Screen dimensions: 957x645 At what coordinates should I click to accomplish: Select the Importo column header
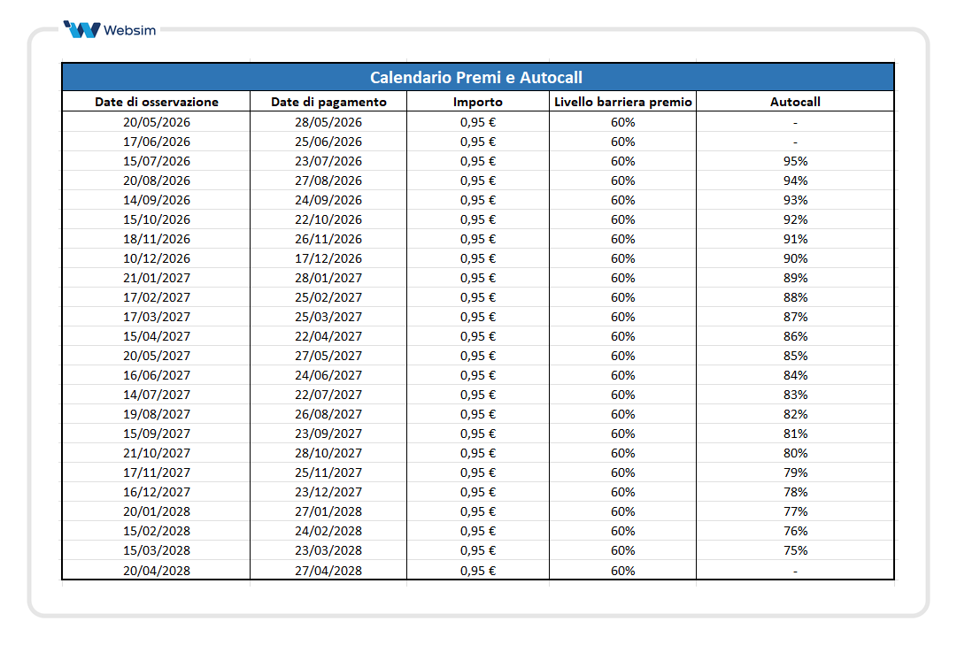[478, 101]
